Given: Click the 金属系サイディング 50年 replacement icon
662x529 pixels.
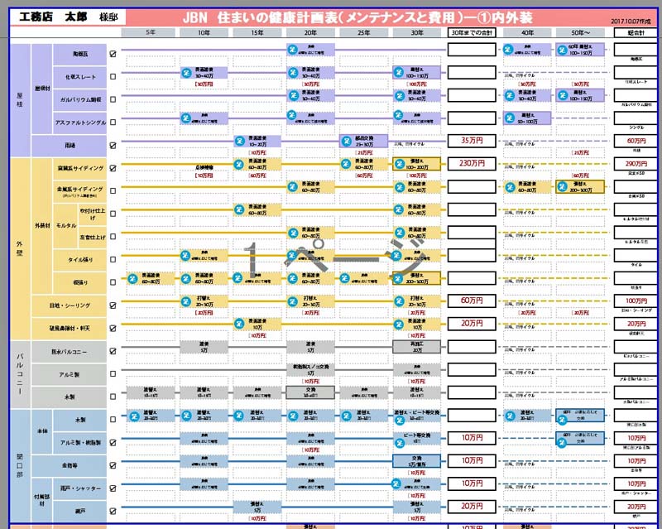Looking at the screenshot, I should tap(562, 187).
